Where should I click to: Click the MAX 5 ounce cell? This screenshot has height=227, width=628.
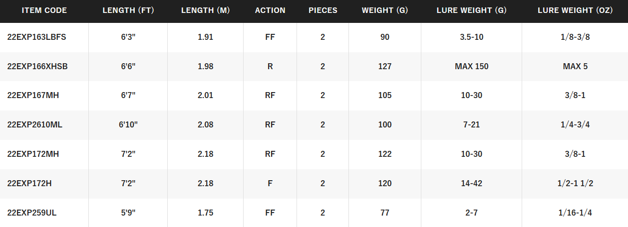tap(575, 66)
